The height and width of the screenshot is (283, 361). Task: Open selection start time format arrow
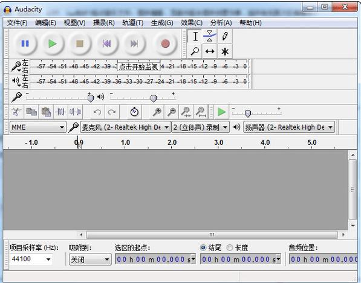pos(194,259)
